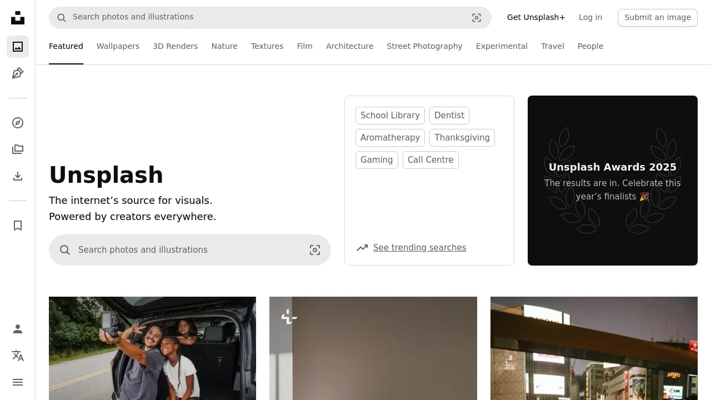Open the account person icon
This screenshot has height=400, width=711.
pos(17,329)
